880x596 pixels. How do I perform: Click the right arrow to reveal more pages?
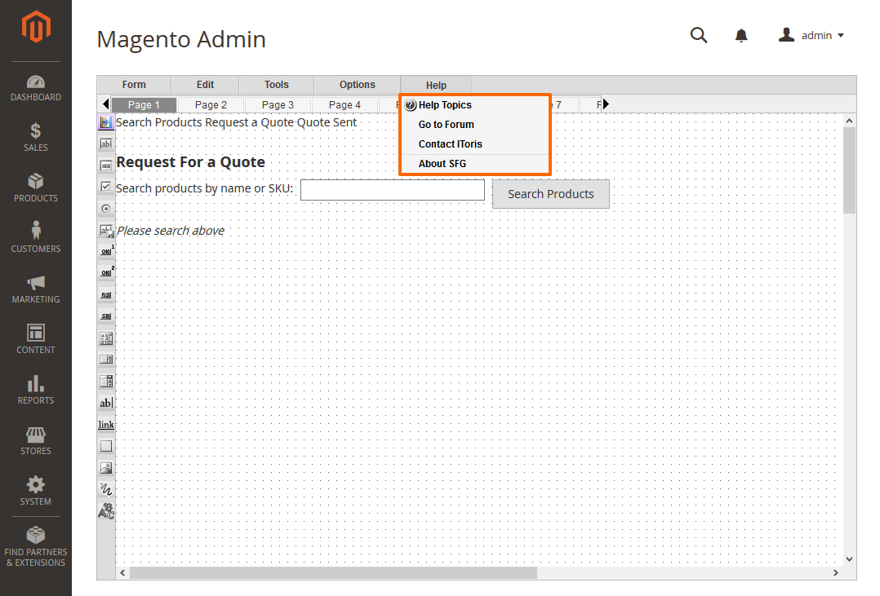(x=605, y=104)
